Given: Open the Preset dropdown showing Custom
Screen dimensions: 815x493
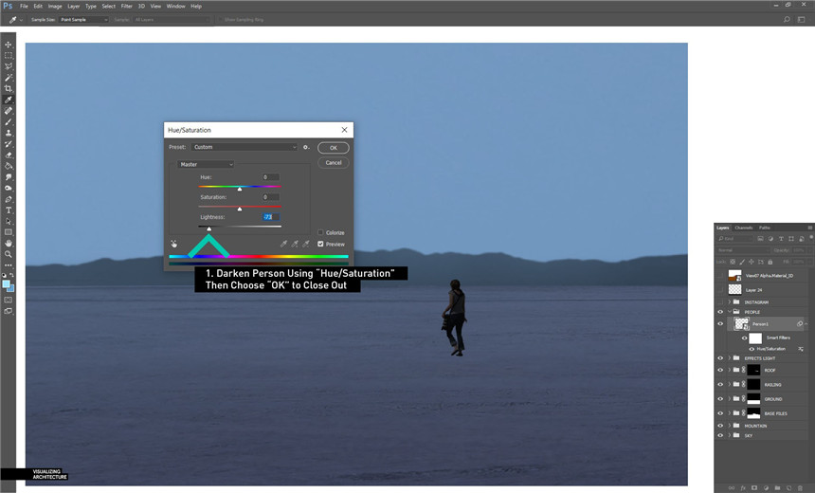Looking at the screenshot, I should point(245,147).
